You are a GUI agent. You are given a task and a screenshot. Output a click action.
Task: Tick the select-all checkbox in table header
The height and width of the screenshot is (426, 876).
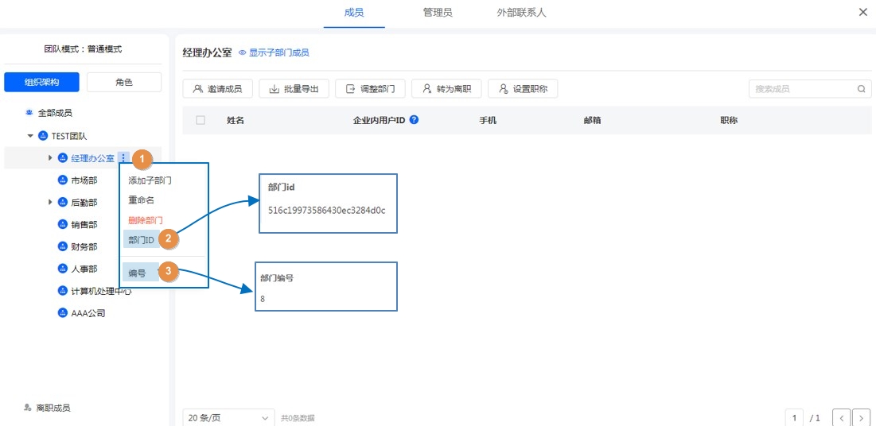[x=201, y=120]
